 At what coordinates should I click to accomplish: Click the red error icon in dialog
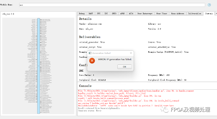(92, 61)
